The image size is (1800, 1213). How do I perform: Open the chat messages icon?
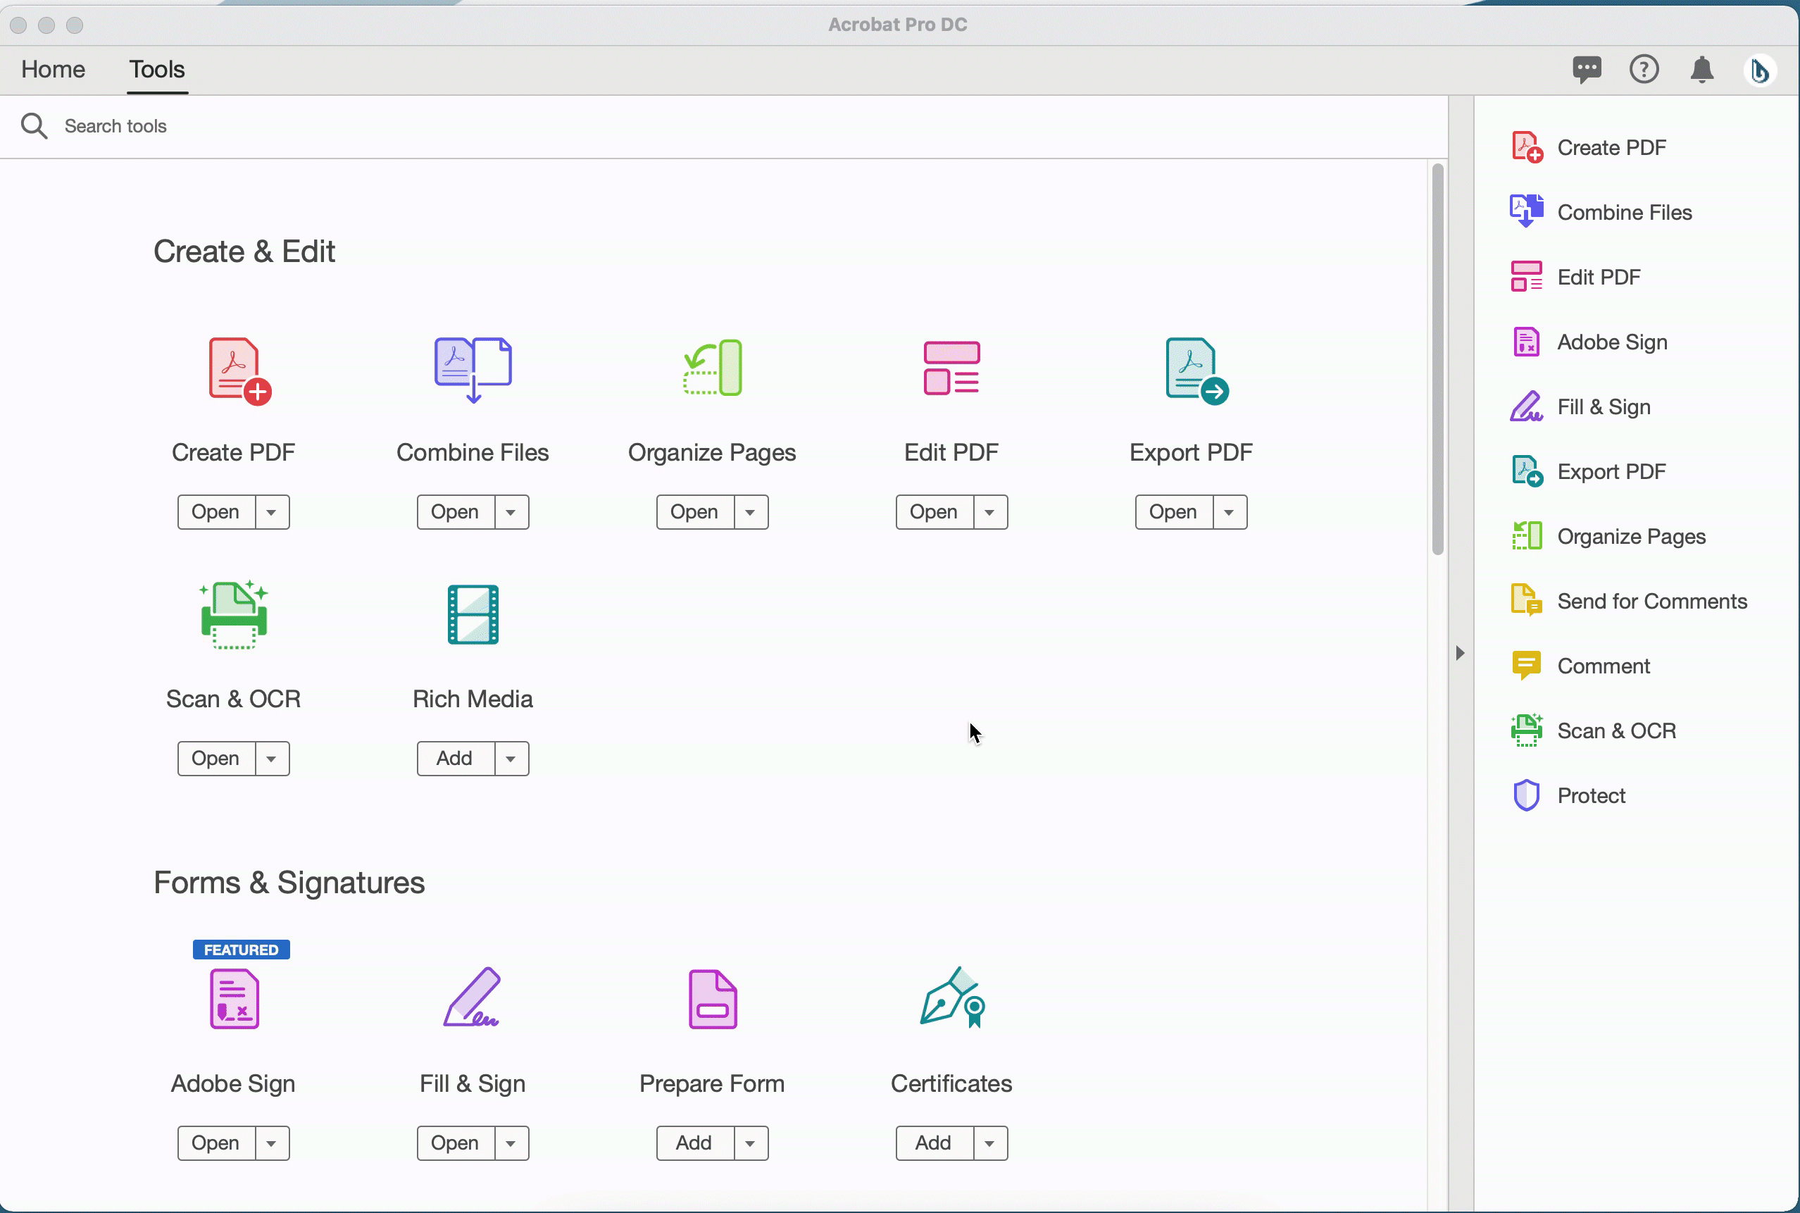point(1586,70)
